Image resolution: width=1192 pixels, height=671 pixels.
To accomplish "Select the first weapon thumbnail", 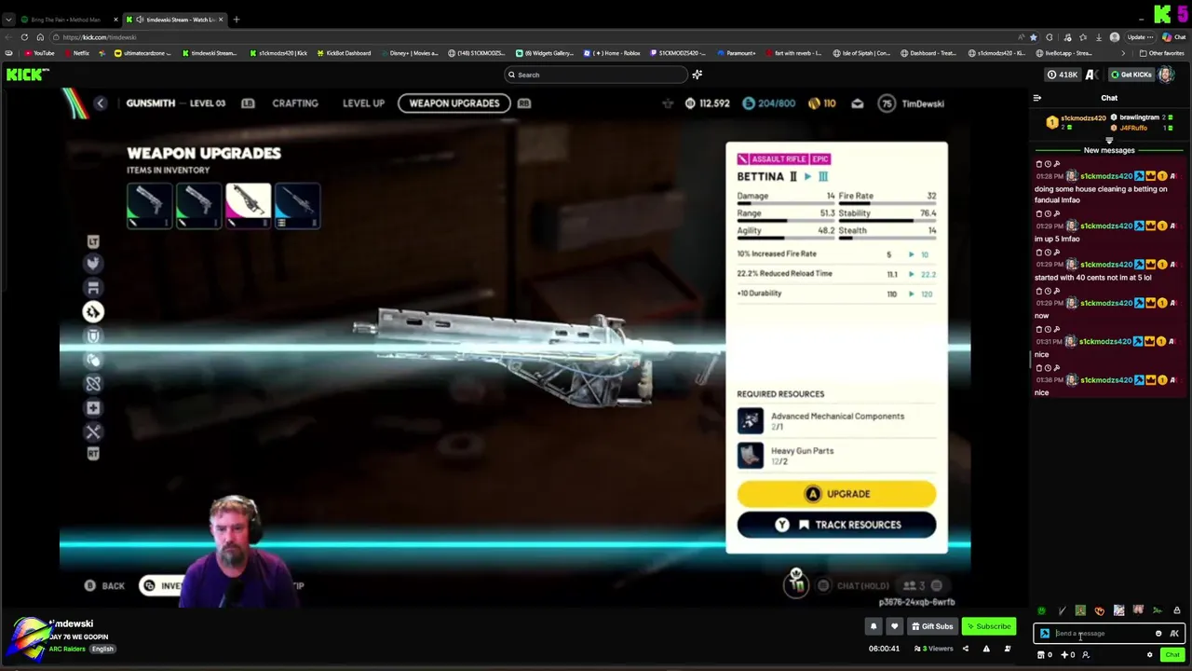I will (x=149, y=205).
